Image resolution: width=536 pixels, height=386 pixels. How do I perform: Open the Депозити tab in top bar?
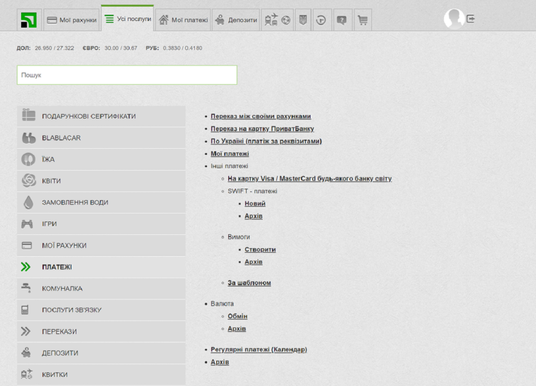pyautogui.click(x=238, y=20)
